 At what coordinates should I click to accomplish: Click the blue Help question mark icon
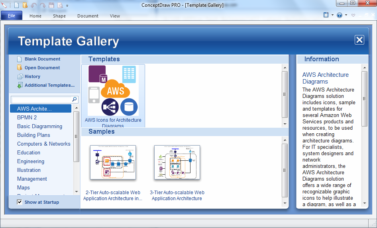coord(340,16)
